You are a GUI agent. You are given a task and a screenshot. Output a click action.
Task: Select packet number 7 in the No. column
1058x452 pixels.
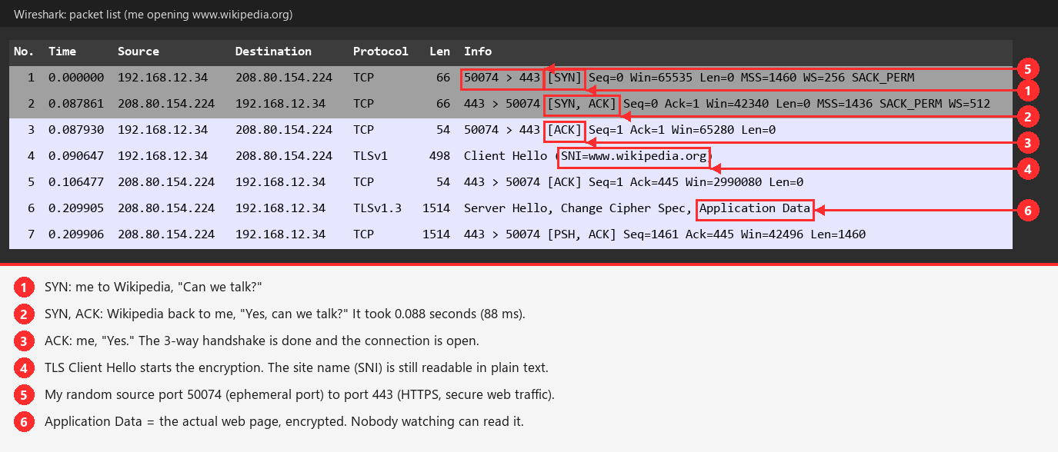pos(31,234)
